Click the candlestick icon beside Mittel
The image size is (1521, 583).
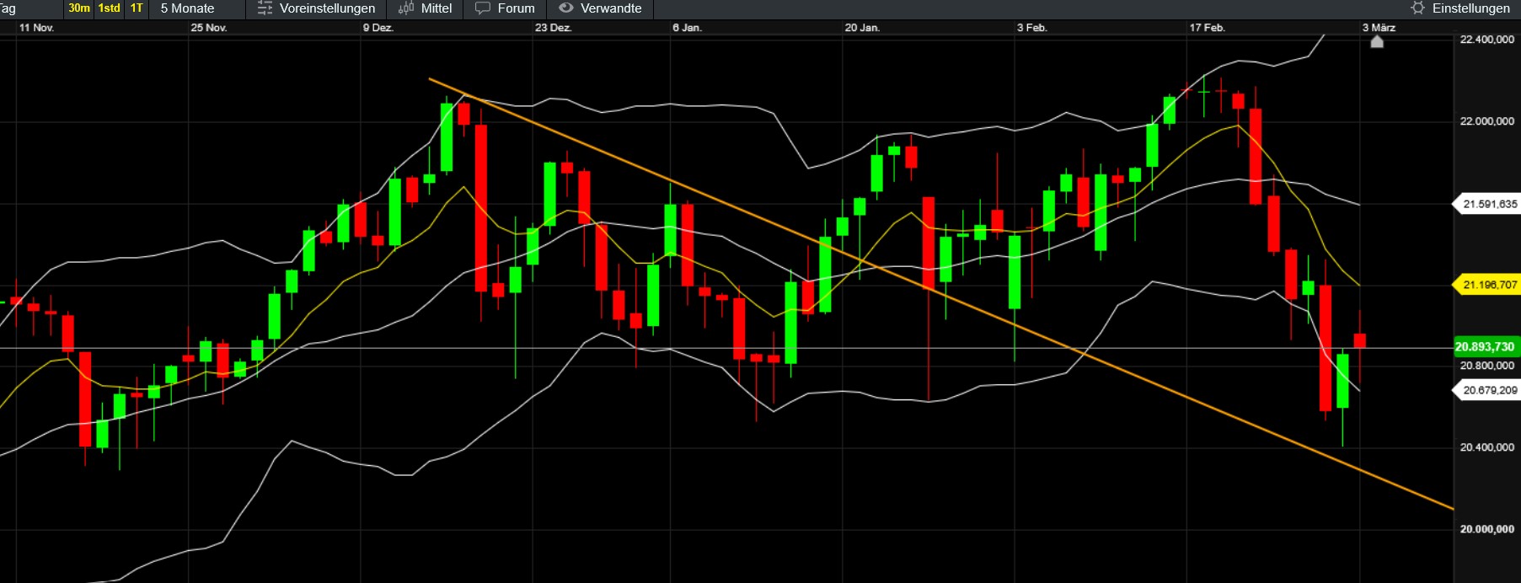click(x=406, y=8)
